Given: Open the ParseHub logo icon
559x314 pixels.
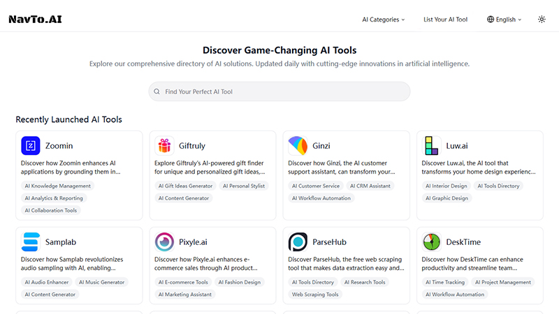Looking at the screenshot, I should pyautogui.click(x=298, y=242).
